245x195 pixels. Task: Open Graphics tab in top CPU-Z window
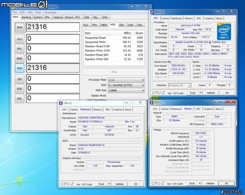209,18
